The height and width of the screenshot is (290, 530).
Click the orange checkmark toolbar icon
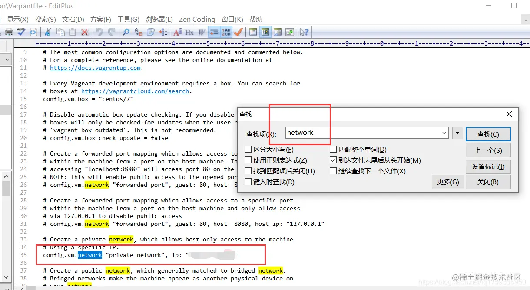click(x=238, y=32)
